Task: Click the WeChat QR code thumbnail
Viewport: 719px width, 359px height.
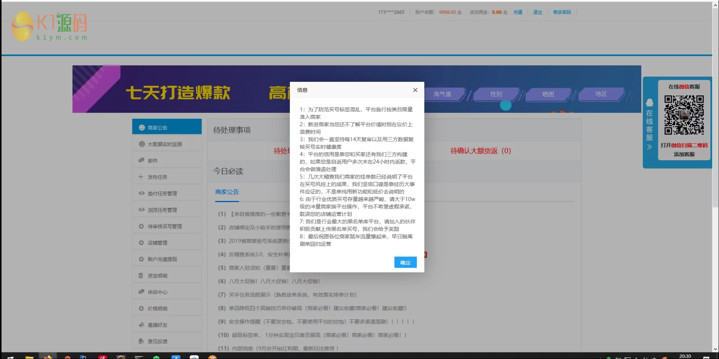Action: pyautogui.click(x=684, y=114)
